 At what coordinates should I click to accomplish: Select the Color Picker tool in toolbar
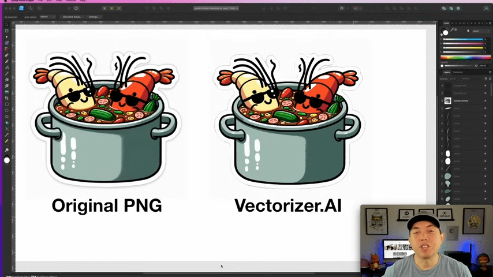click(6, 135)
